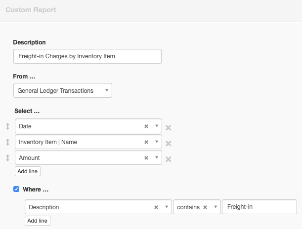Click drag handle beside Amount row
This screenshot has height=229, width=302.
[7, 158]
